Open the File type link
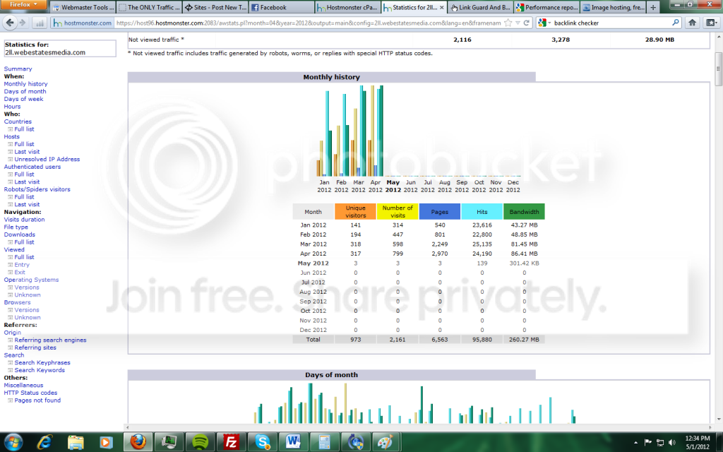The width and height of the screenshot is (723, 452). tap(16, 227)
